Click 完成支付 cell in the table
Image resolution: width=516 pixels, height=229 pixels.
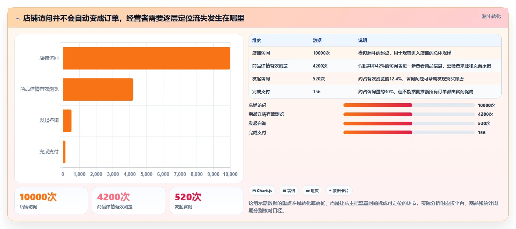point(261,92)
